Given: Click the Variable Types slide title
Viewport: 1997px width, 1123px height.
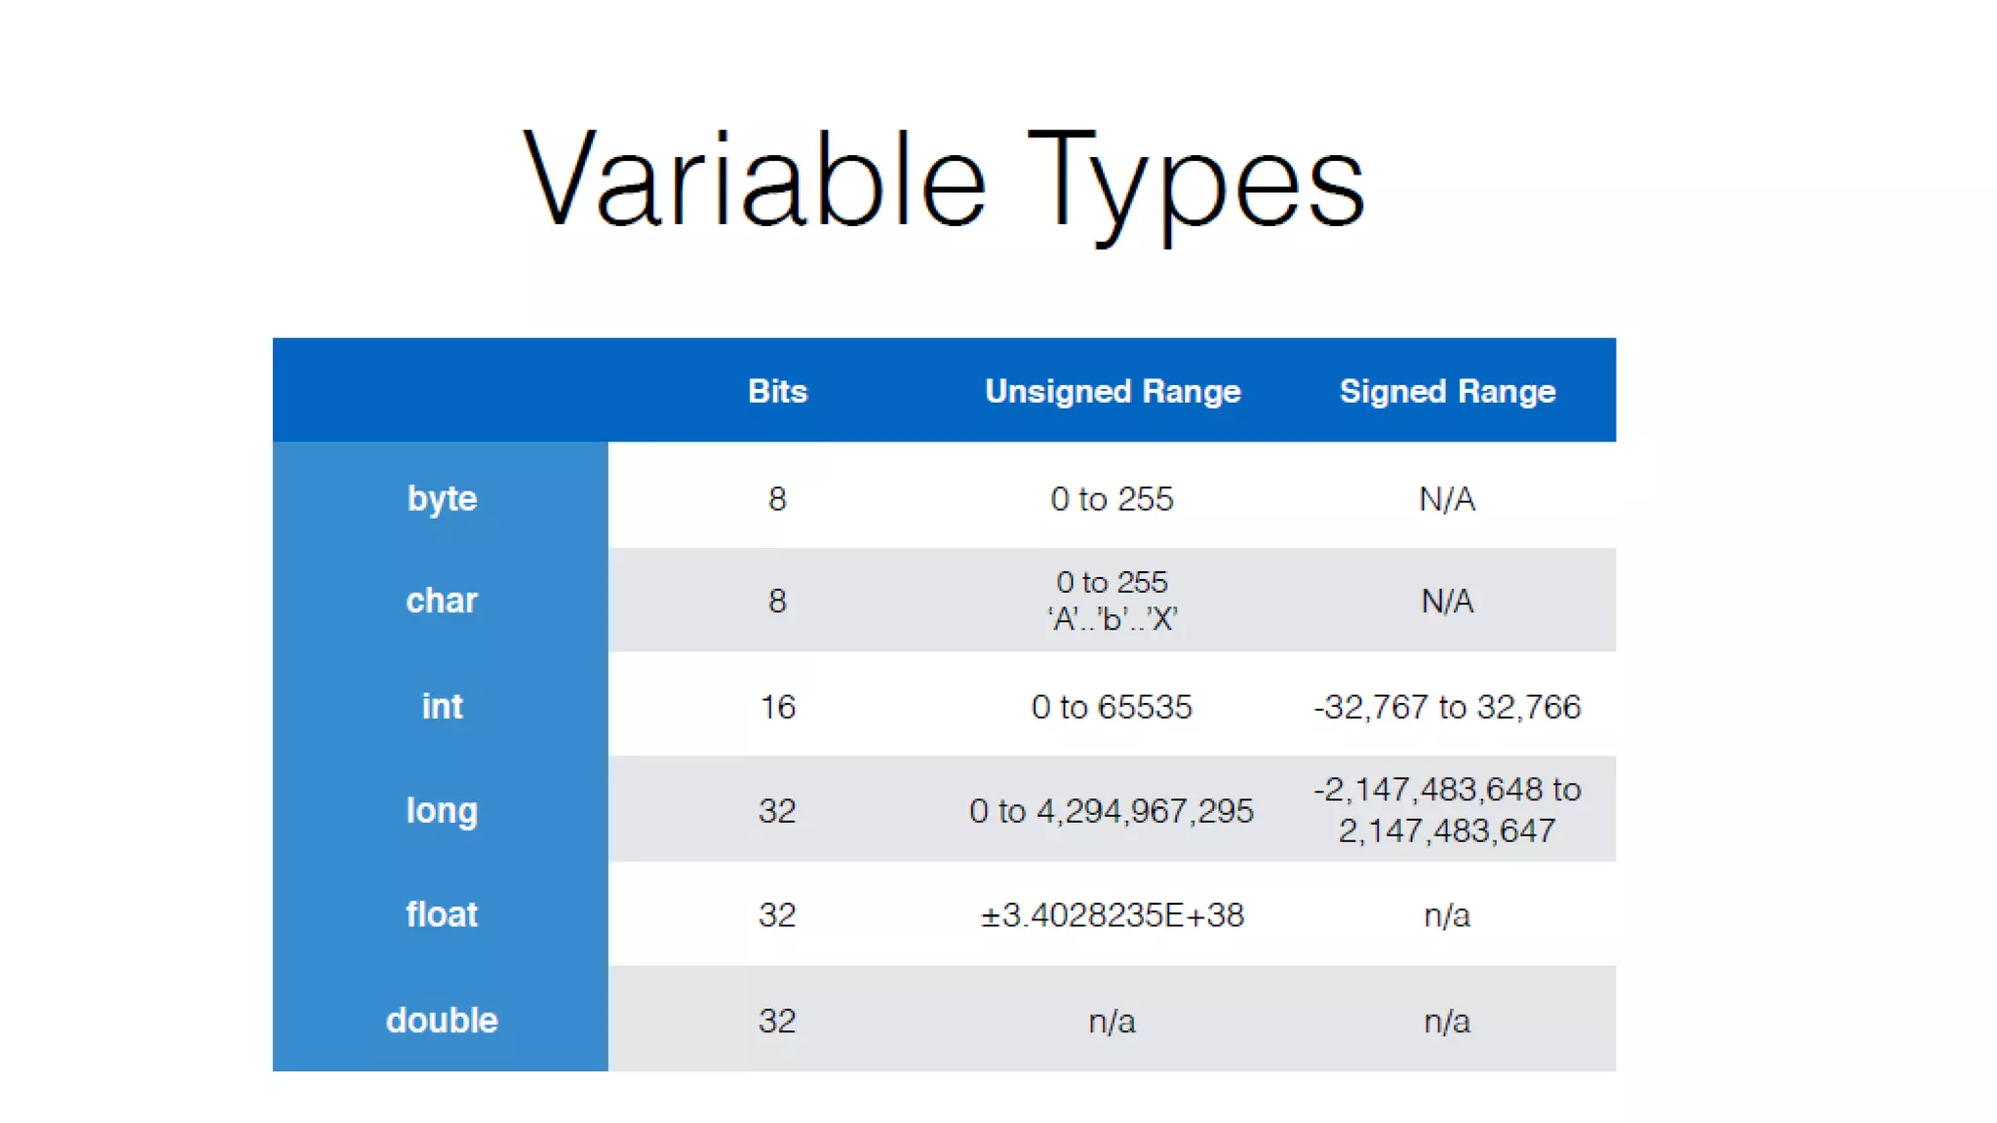Looking at the screenshot, I should [944, 181].
